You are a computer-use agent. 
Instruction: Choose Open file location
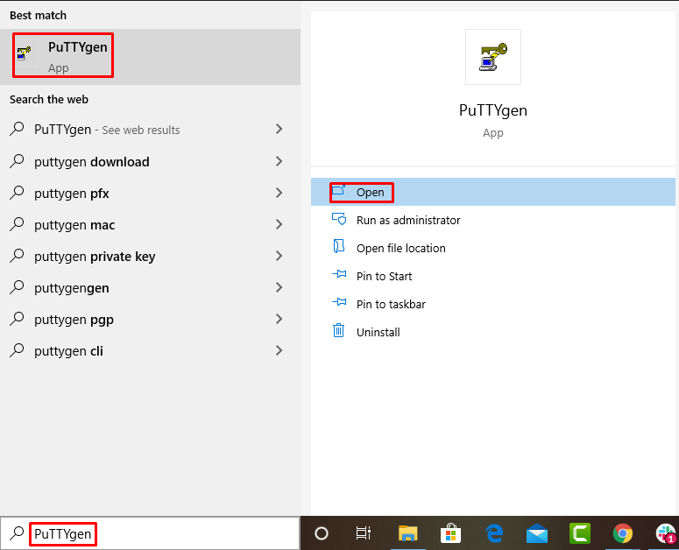point(492,248)
